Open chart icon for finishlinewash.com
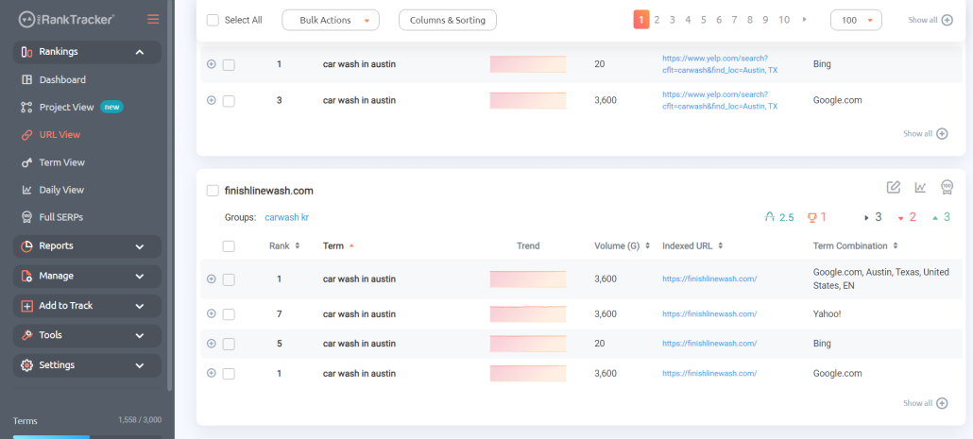Image resolution: width=973 pixels, height=439 pixels. tap(920, 187)
